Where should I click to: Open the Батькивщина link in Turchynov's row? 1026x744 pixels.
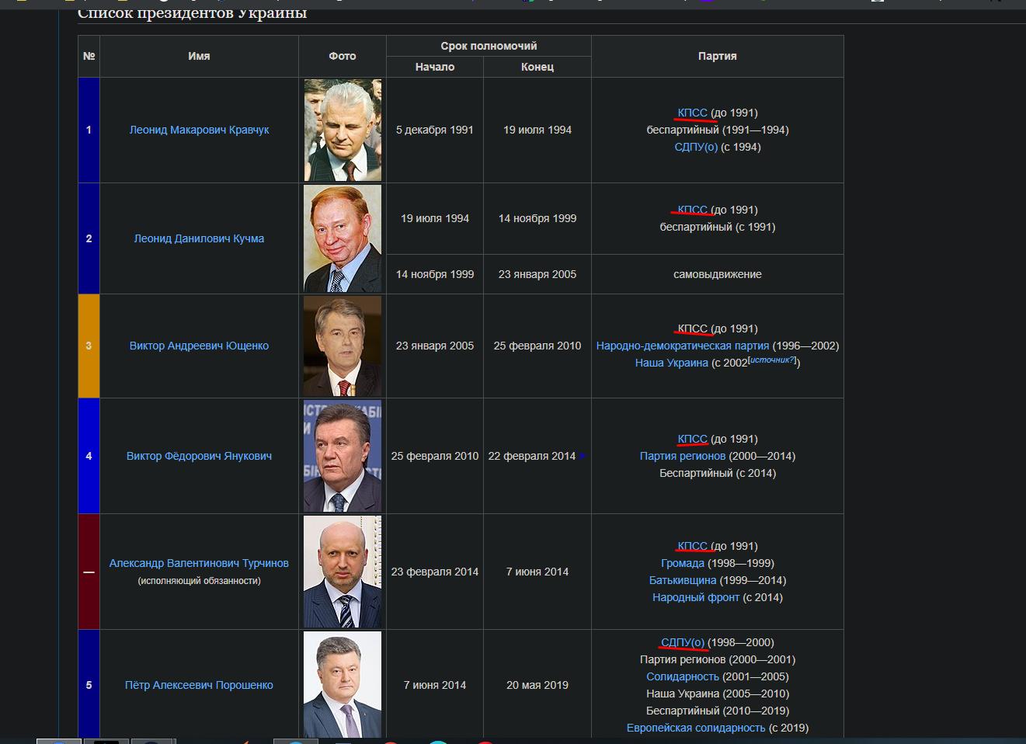click(683, 580)
